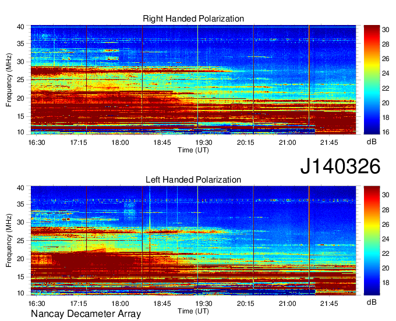Click the "Nancay Decameter Array" caption
Image resolution: width=396 pixels, height=321 pixels.
click(86, 314)
